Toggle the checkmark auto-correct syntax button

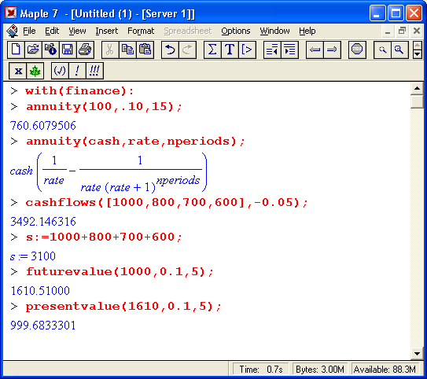point(60,71)
